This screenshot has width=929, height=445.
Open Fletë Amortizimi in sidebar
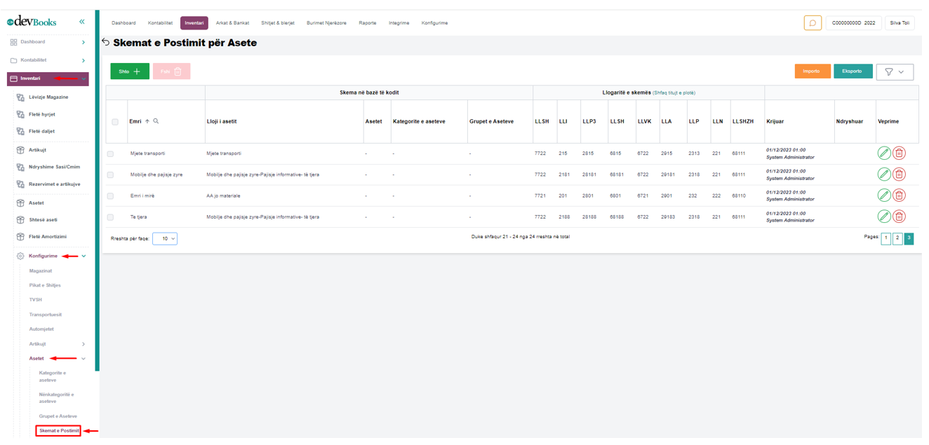click(x=47, y=237)
